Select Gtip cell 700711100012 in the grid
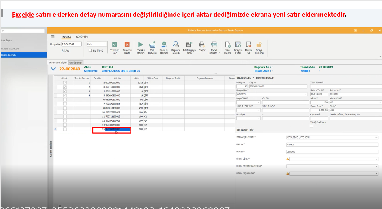Viewport: 382px width, 209px height. pyautogui.click(x=118, y=117)
